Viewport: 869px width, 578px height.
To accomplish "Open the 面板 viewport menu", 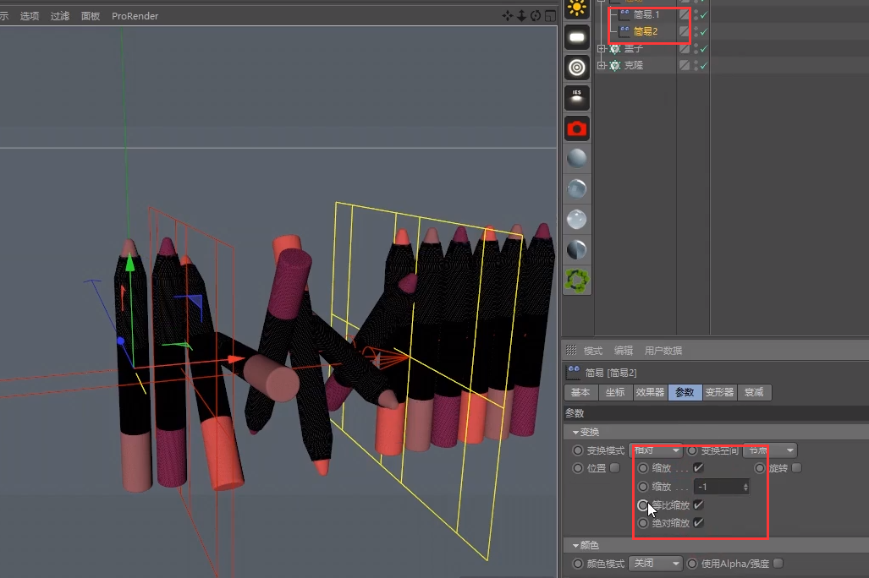I will [x=91, y=16].
